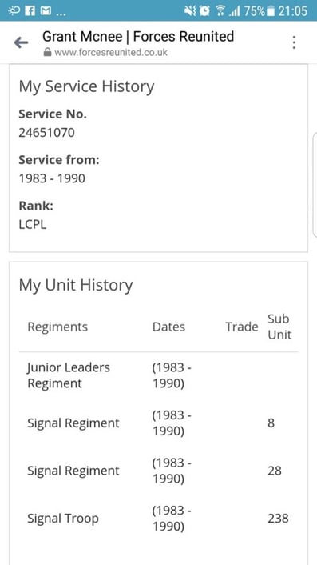Tap the back arrow icon
The height and width of the screenshot is (565, 317).
[21, 43]
